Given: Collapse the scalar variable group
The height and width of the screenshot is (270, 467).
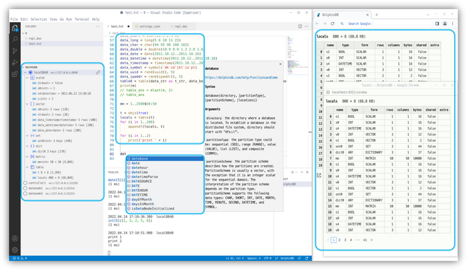Looking at the screenshot, I should point(28,78).
